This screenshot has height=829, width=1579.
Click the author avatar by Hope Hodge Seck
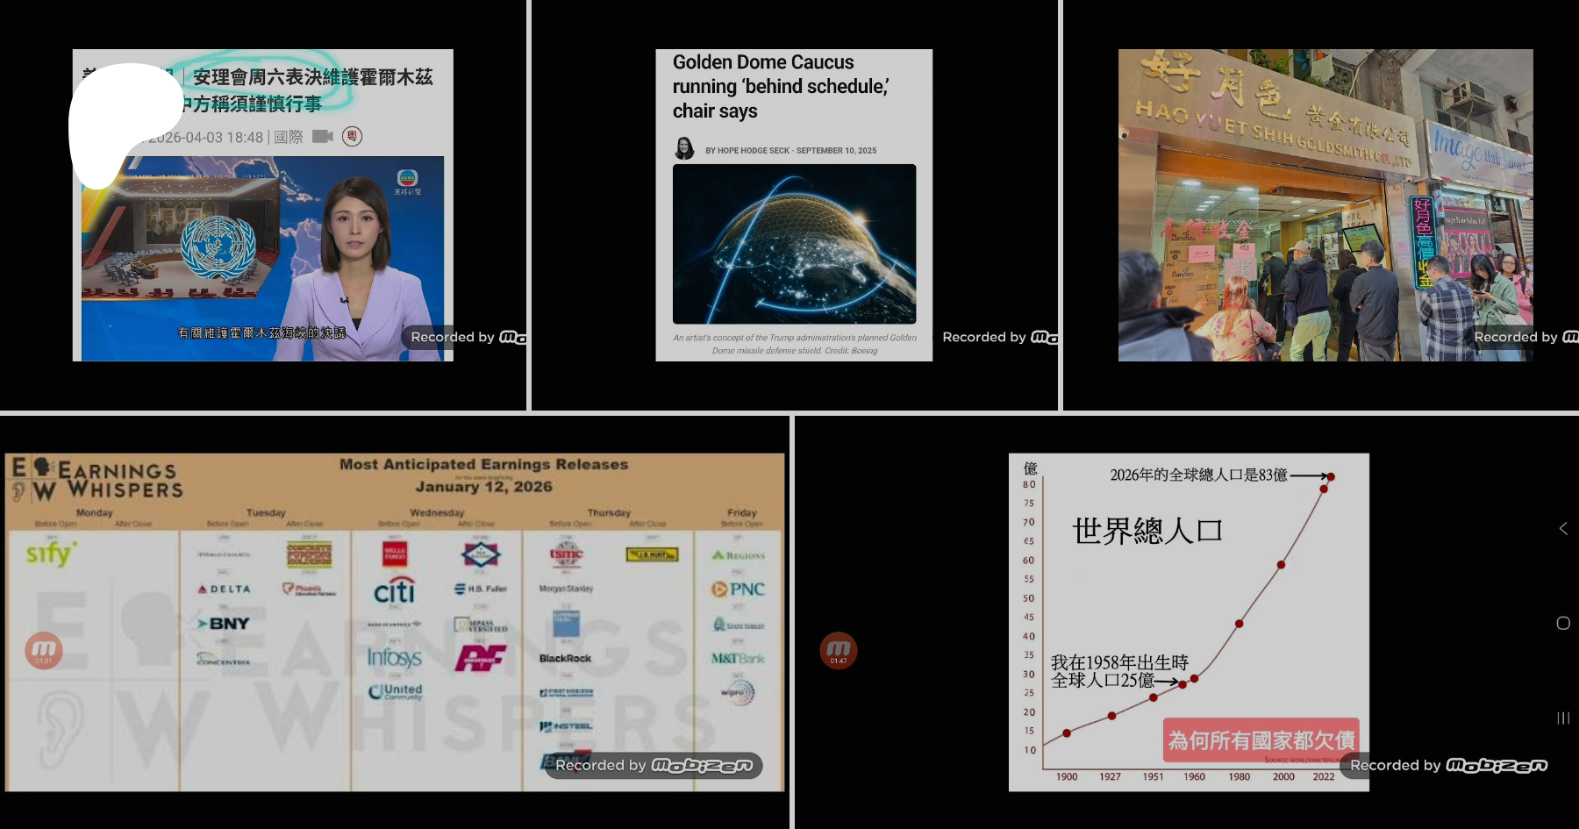click(x=684, y=149)
